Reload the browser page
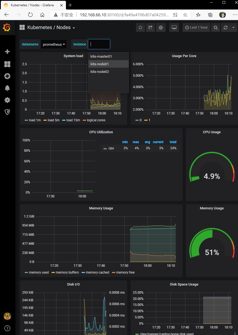 click(x=30, y=15)
